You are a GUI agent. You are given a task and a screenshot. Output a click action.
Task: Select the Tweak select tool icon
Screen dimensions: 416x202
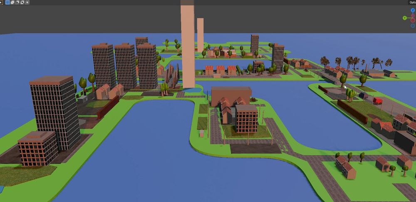click(x=1, y=2)
